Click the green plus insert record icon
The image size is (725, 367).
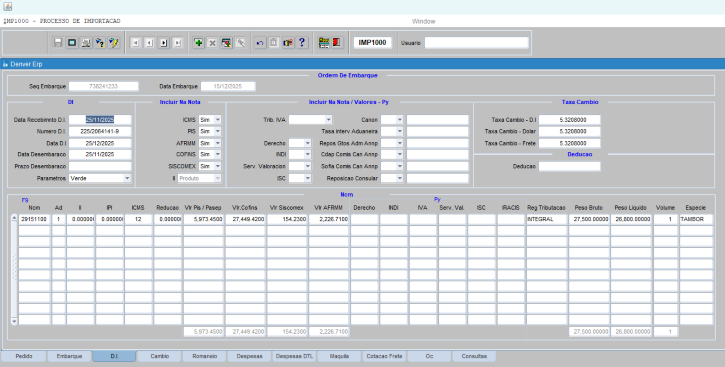tap(198, 43)
